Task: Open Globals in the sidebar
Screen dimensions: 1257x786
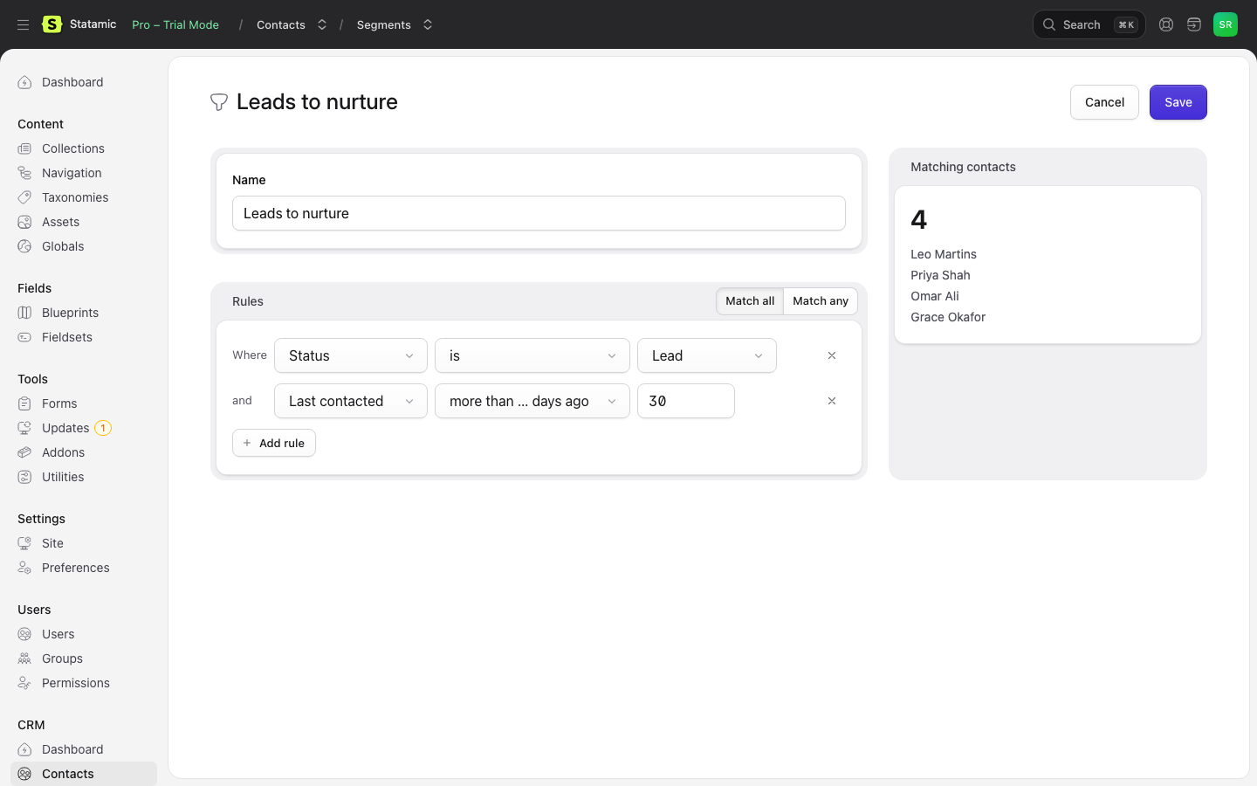Action: click(63, 246)
